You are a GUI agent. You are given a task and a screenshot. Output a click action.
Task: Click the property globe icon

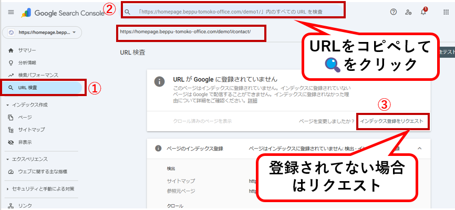[x=11, y=33]
